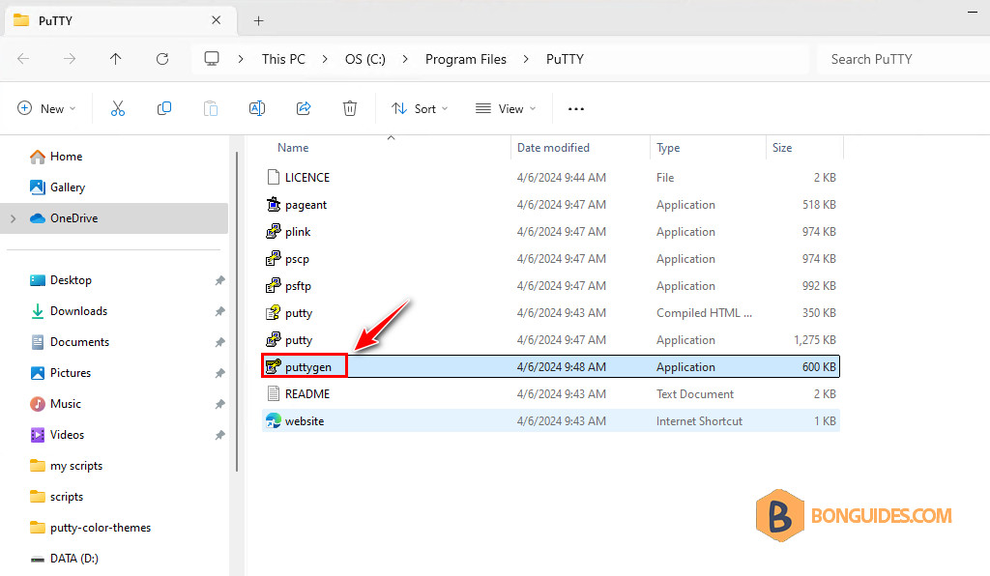Click the navigation pane scrollbar
This screenshot has height=576, width=990.
click(x=237, y=311)
